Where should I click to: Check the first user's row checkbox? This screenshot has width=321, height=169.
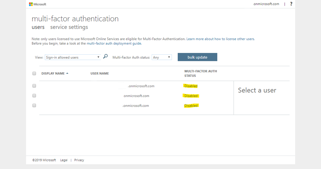pos(34,86)
